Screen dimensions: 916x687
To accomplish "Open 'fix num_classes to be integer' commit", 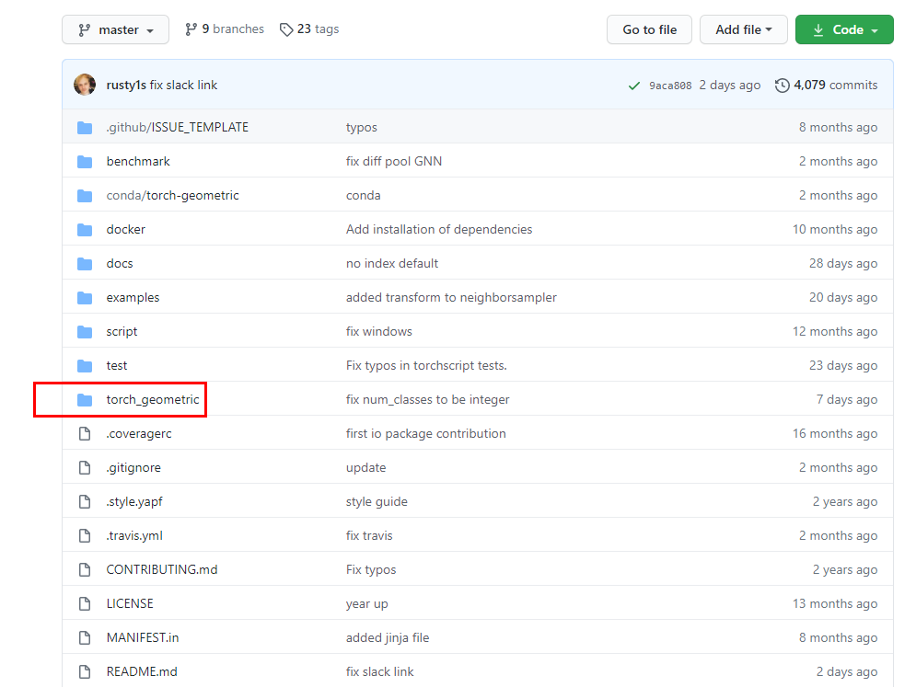I will (428, 400).
